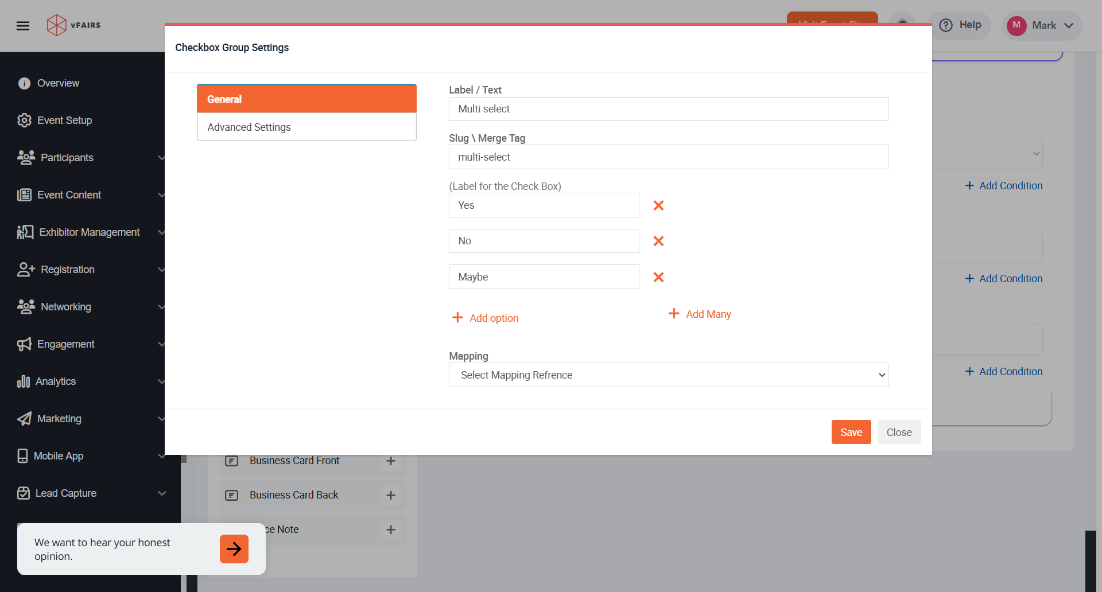Viewport: 1102px width, 592px height.
Task: Edit the Label / Text input field
Action: coord(668,109)
